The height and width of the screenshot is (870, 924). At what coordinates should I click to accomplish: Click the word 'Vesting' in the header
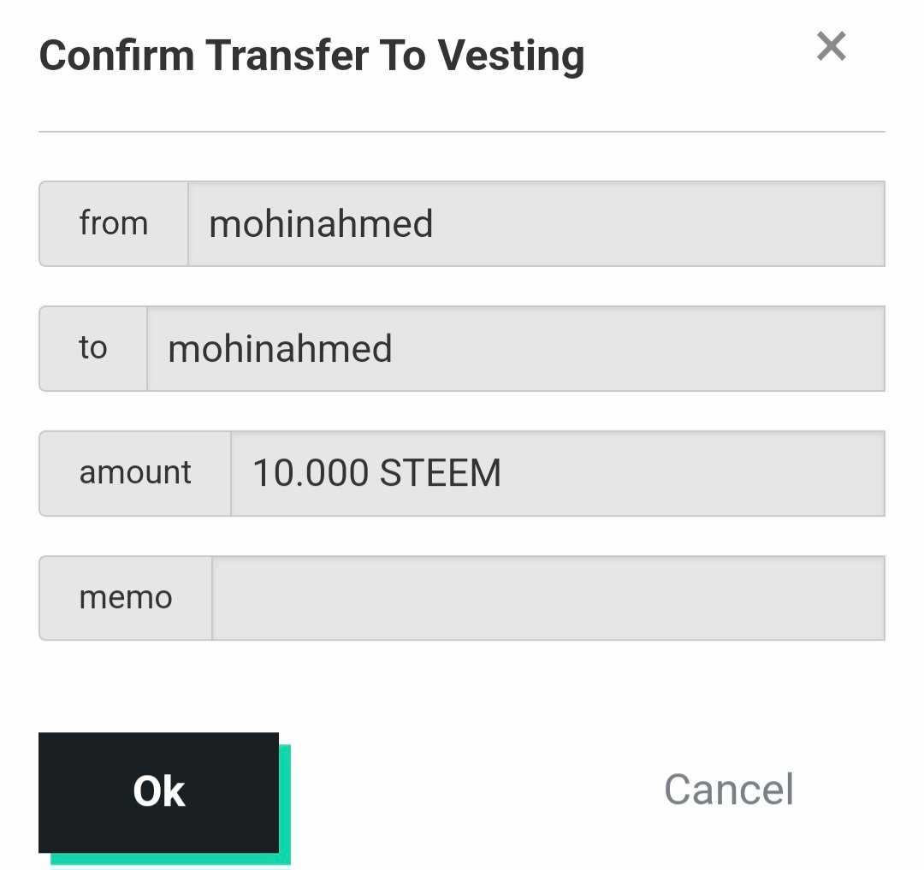(512, 56)
